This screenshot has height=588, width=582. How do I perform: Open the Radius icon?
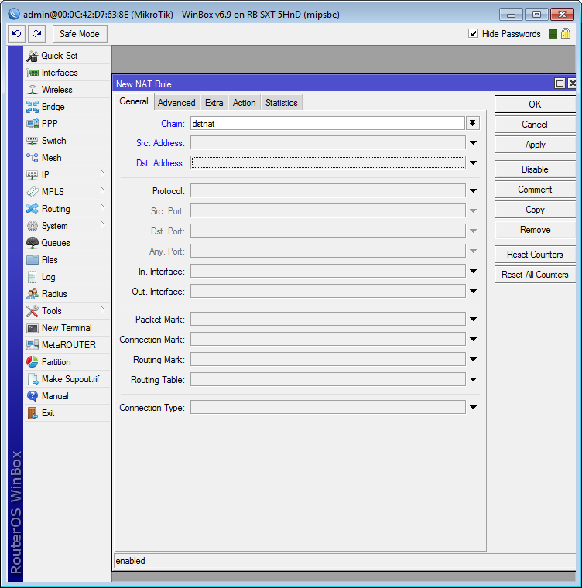[33, 294]
